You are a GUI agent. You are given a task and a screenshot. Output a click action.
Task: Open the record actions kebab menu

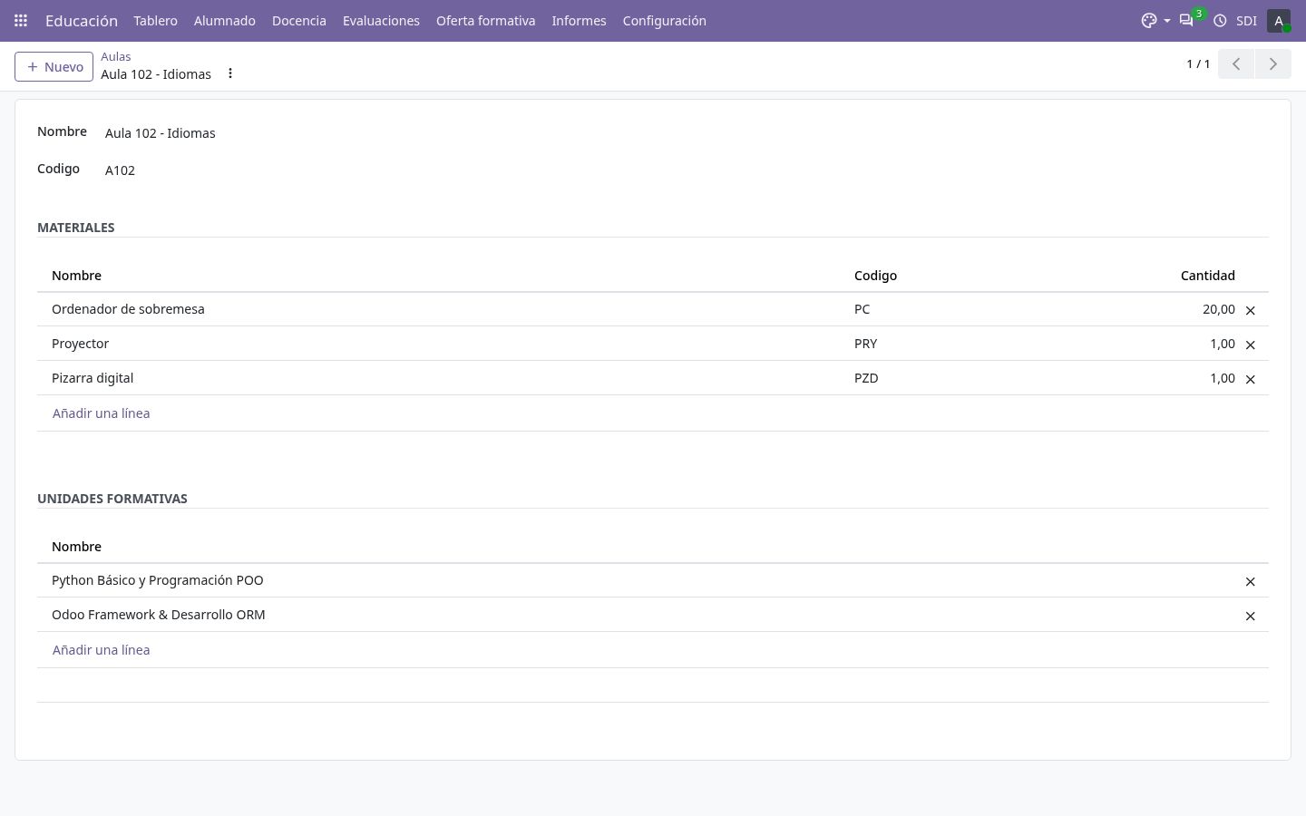(x=230, y=73)
